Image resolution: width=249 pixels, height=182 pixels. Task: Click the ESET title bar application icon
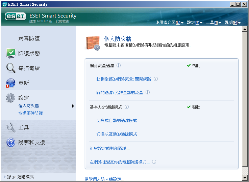[x=5, y=4]
